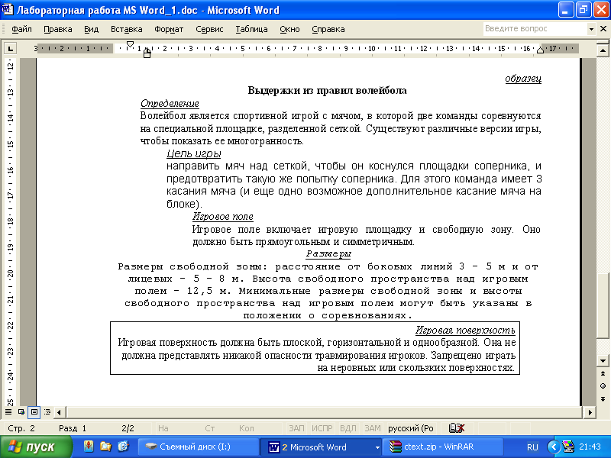The image size is (611, 458).
Task: Click the 'Игровая поверхность' heading in bordered box
Action: click(x=465, y=331)
